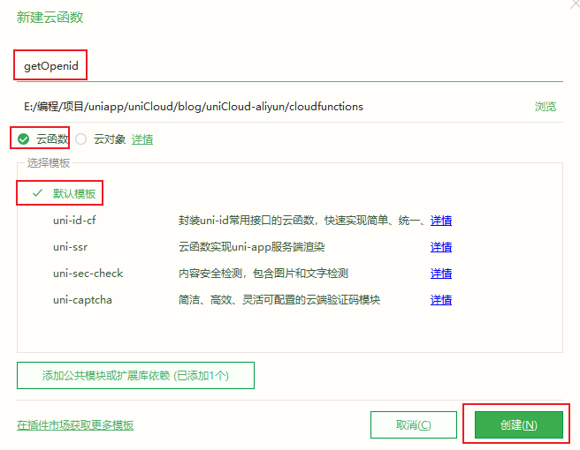
Task: Open 详情 link for uni-sec-check
Action: tap(441, 274)
